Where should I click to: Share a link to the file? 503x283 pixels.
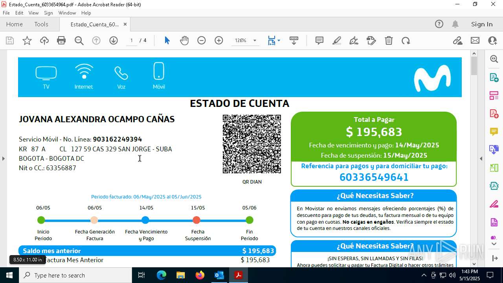coord(457,40)
